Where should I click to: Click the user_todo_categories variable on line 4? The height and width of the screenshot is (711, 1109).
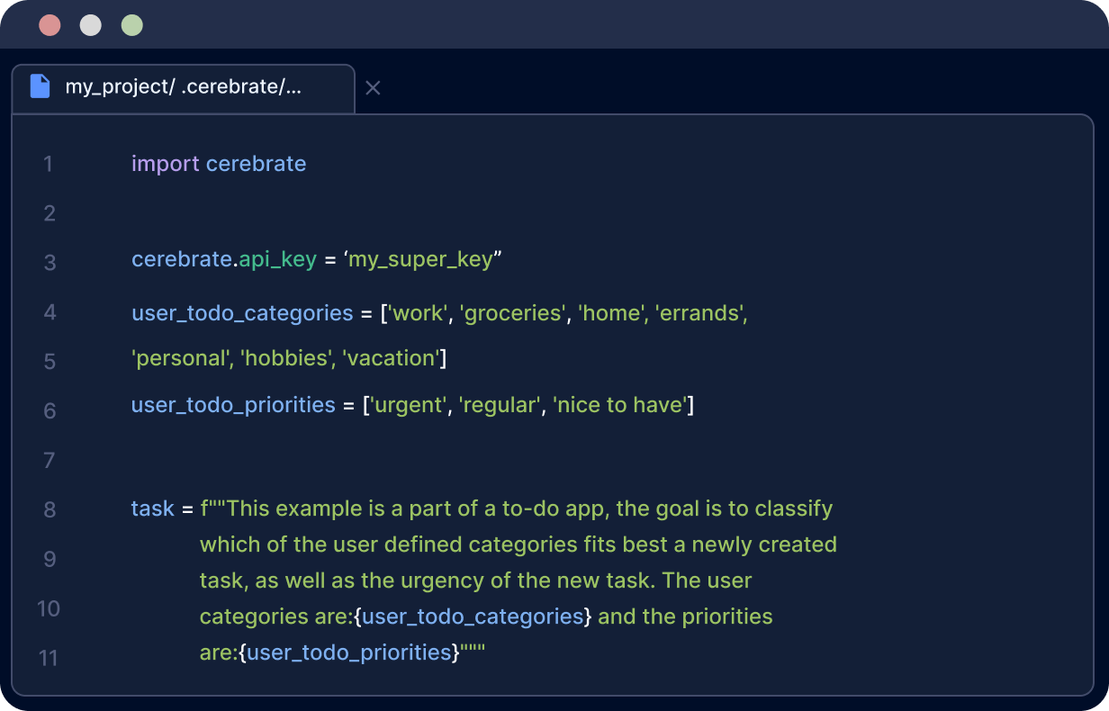click(x=242, y=313)
